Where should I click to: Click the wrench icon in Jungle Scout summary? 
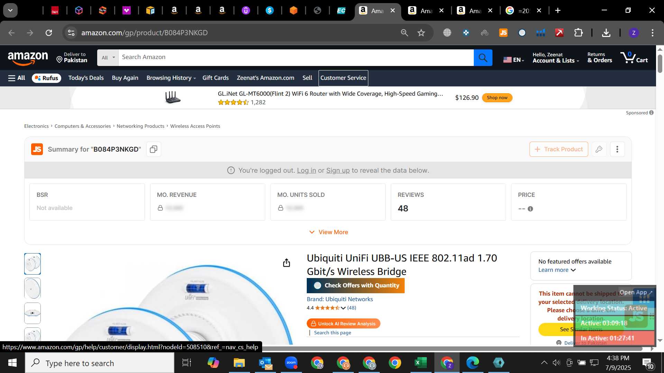tap(599, 149)
